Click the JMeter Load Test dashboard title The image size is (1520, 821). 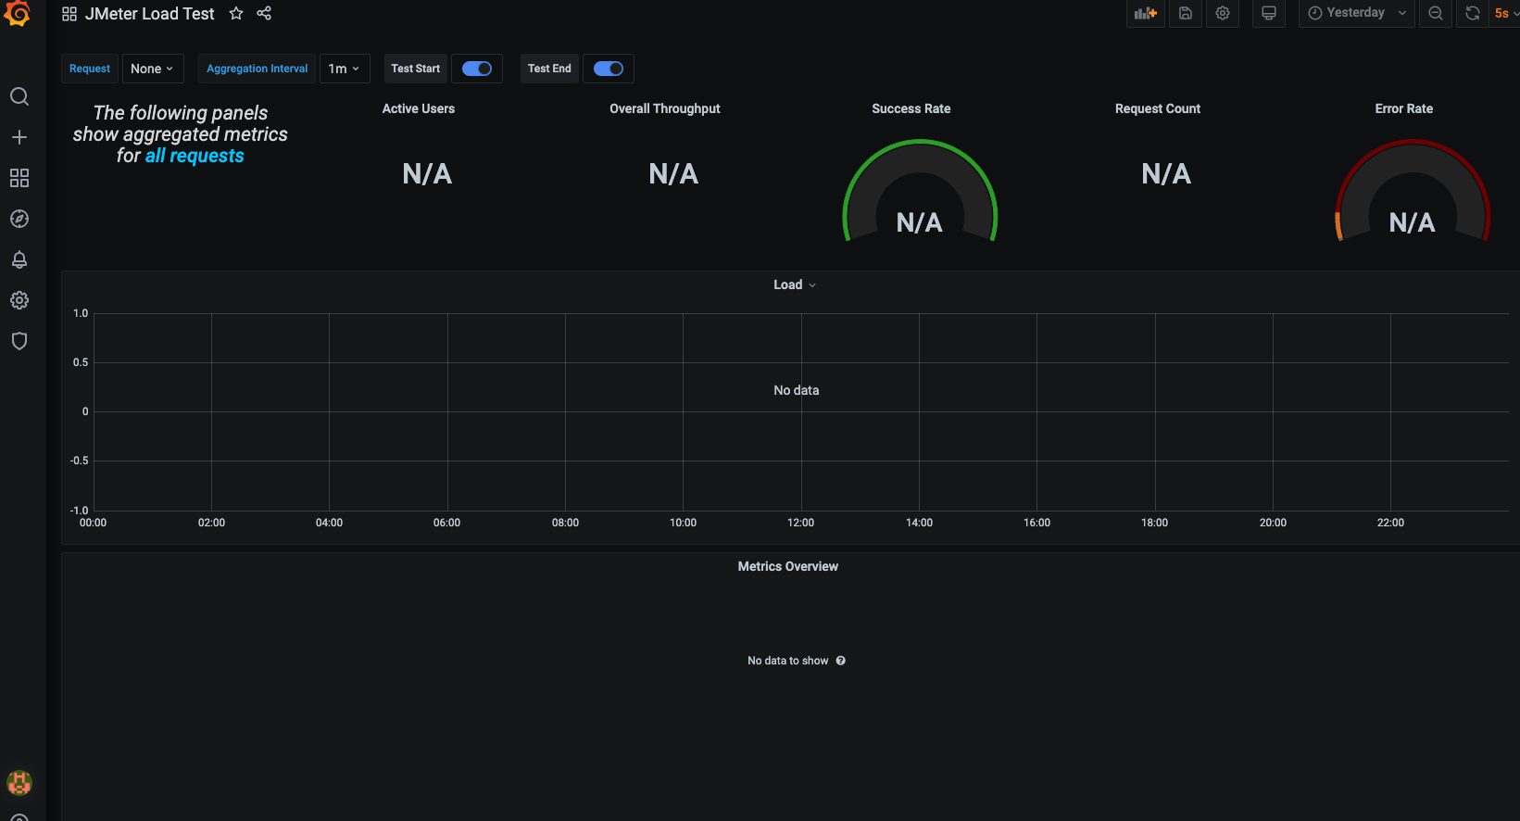coord(150,14)
